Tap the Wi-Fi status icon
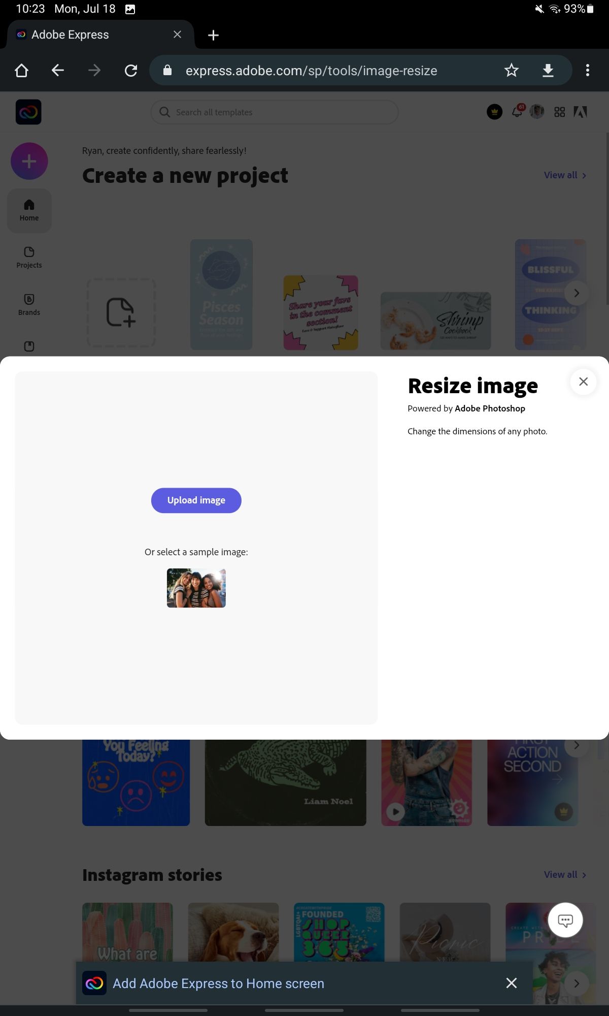Screen dimensions: 609x1016 click(556, 9)
